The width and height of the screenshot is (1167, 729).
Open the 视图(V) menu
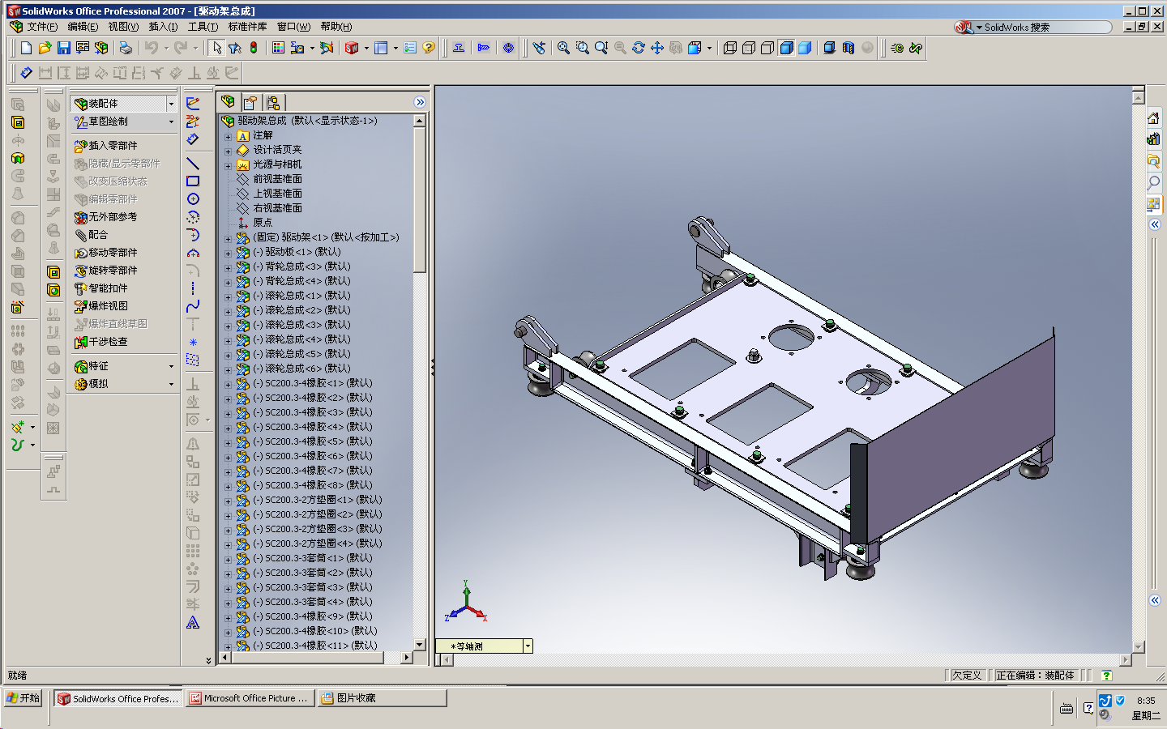click(x=123, y=27)
